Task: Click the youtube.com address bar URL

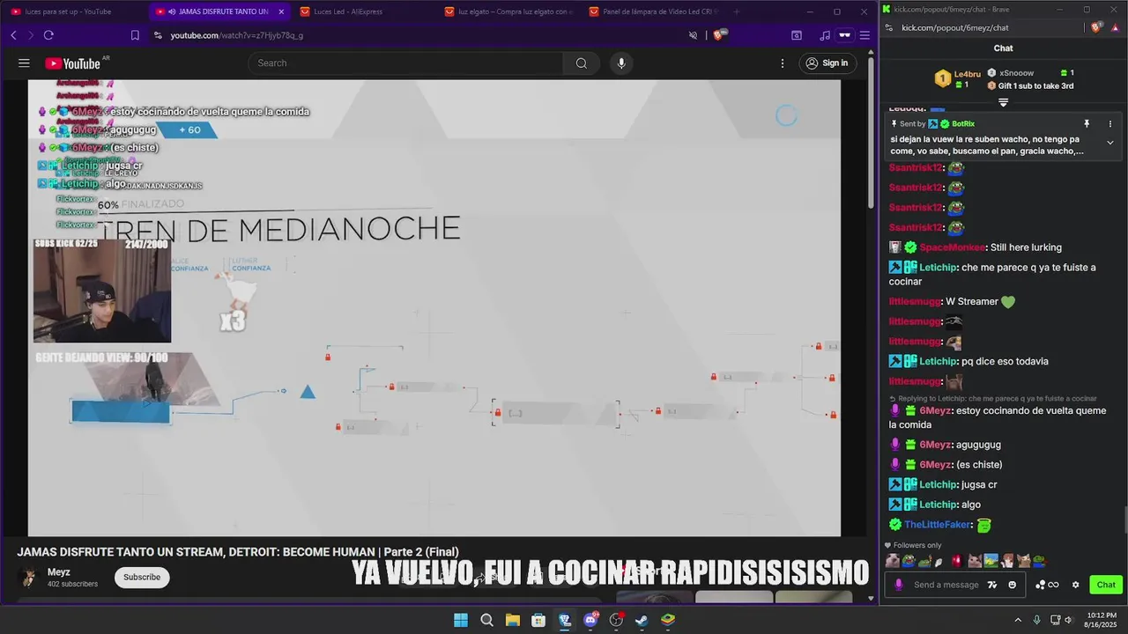Action: pos(237,35)
